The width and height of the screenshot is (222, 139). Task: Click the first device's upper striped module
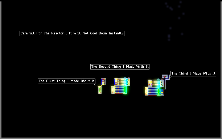click(103, 82)
